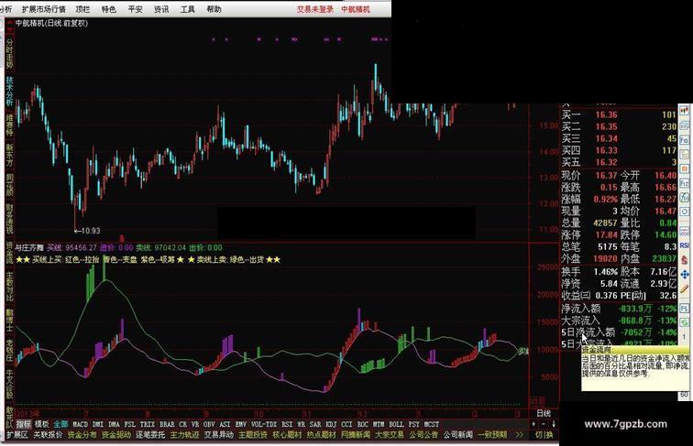Open the 主力轨迹 tab
The height and width of the screenshot is (446, 693).
184,434
